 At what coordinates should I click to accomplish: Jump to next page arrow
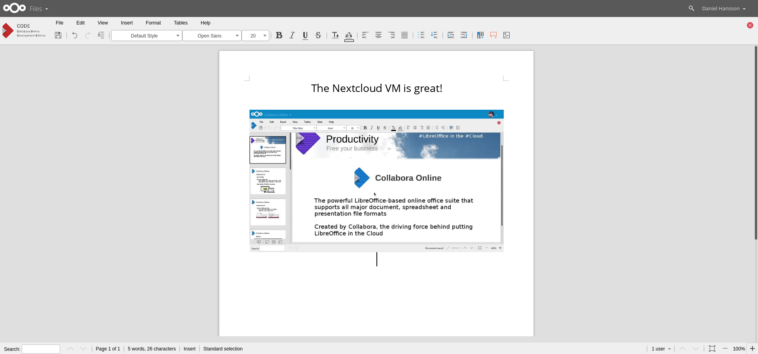click(696, 348)
